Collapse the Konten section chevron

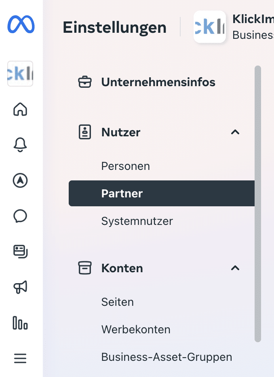pos(235,268)
